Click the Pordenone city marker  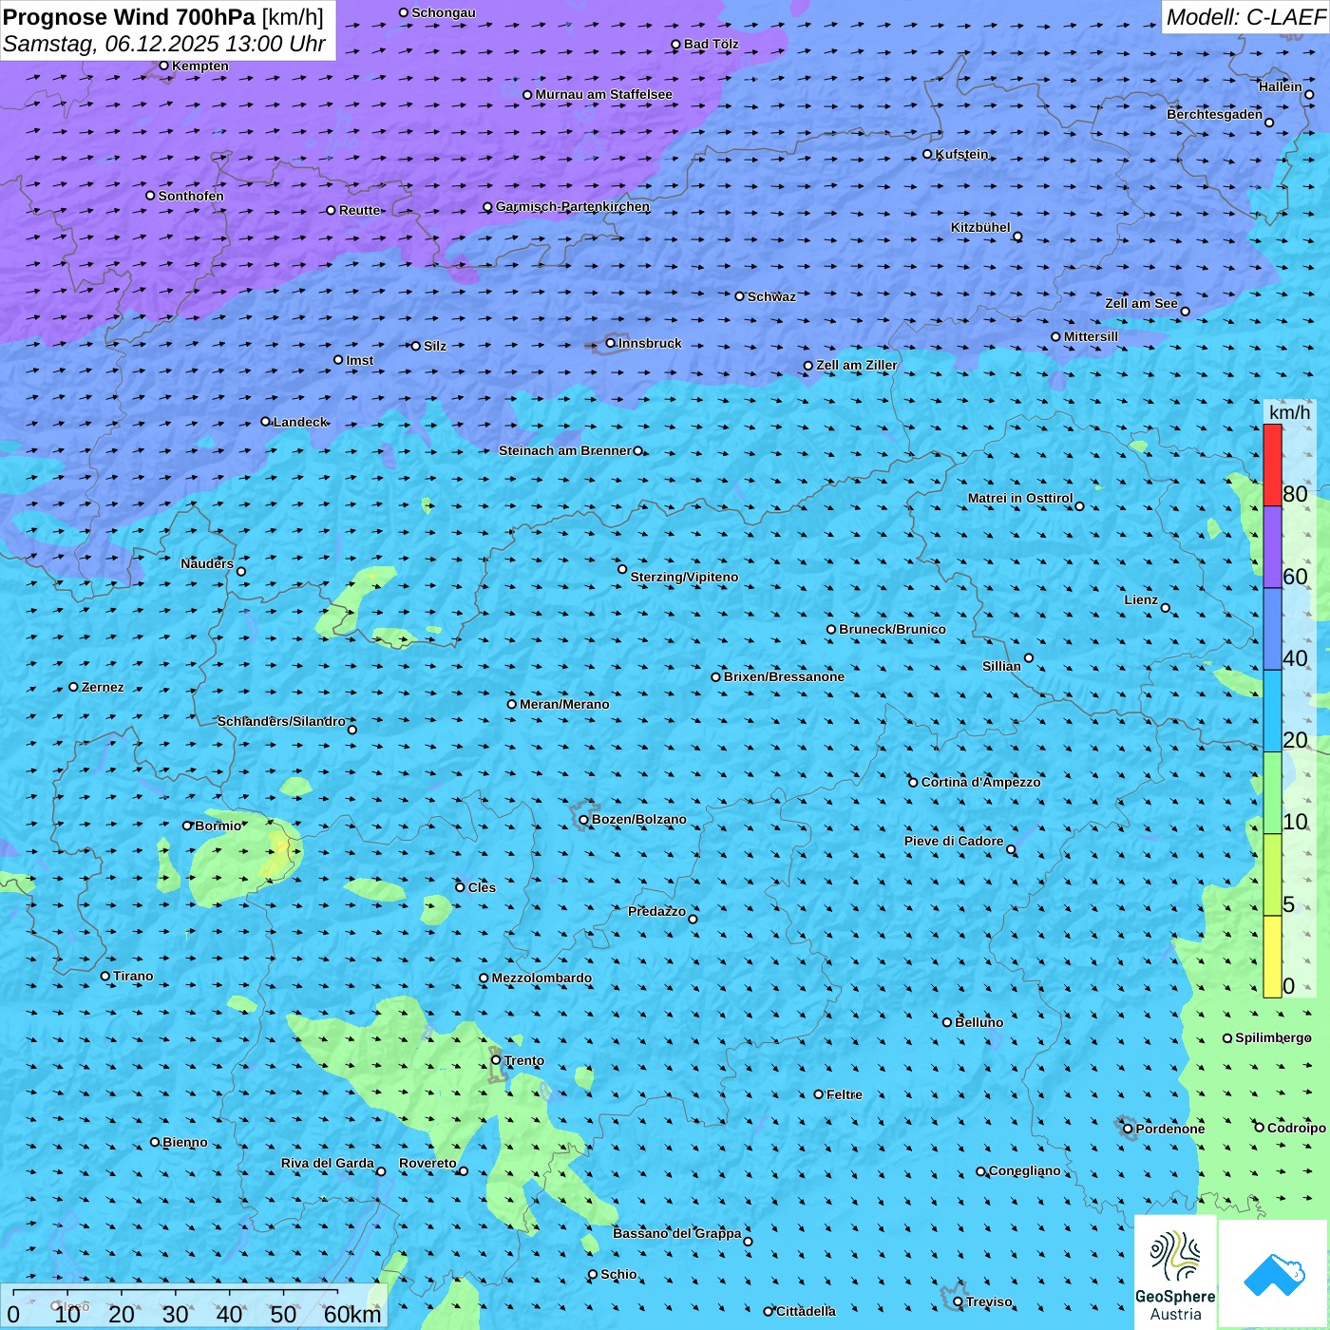[1128, 1129]
